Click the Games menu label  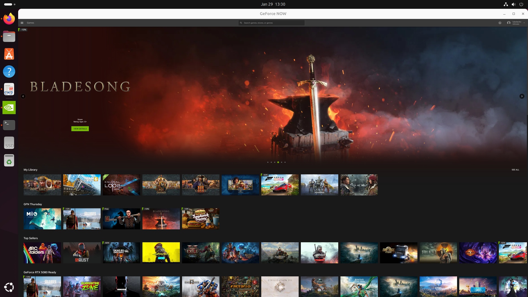(x=31, y=23)
